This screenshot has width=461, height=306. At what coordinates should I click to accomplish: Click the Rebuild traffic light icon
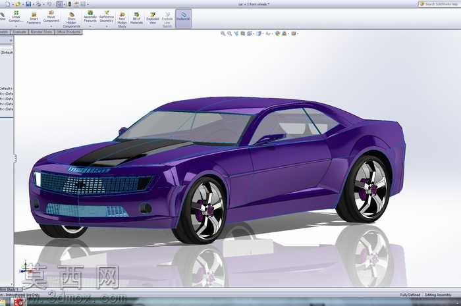70,4
